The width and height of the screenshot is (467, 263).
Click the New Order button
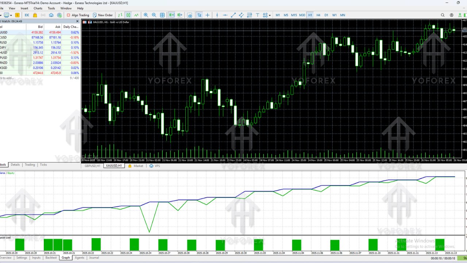[103, 15]
